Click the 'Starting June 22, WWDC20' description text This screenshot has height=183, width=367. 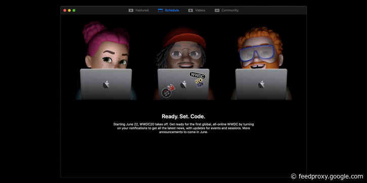click(183, 128)
